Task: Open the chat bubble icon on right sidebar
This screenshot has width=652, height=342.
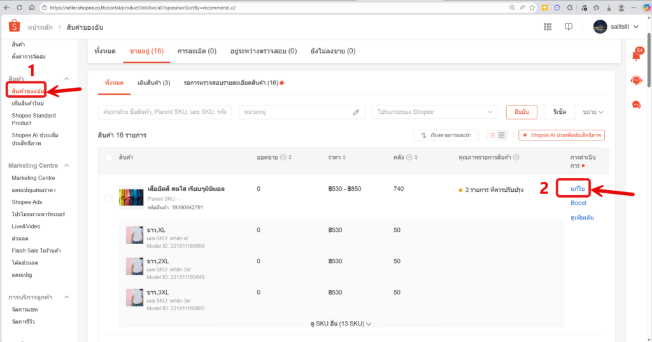Action: pos(635,104)
